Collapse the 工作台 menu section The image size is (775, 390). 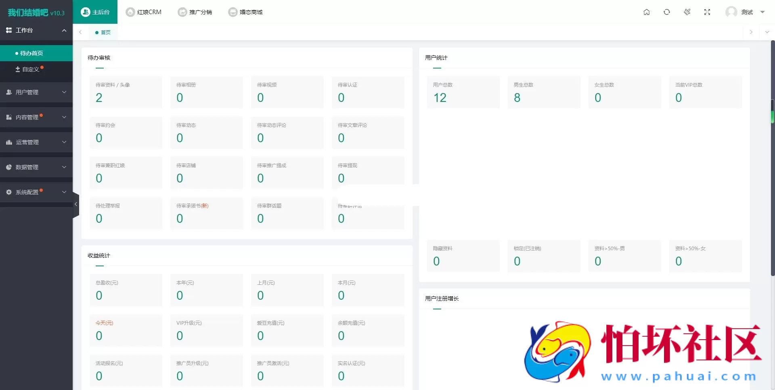coord(64,30)
